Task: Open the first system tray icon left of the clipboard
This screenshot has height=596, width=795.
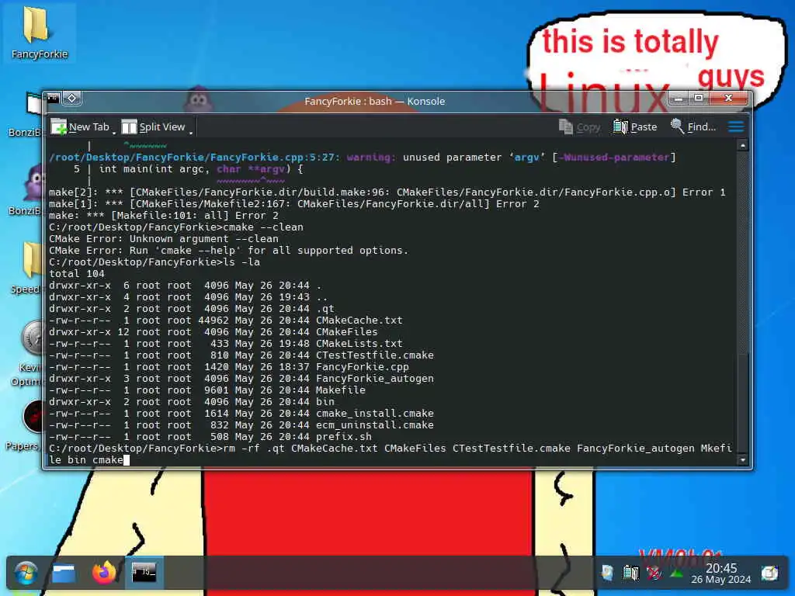Action: point(607,573)
